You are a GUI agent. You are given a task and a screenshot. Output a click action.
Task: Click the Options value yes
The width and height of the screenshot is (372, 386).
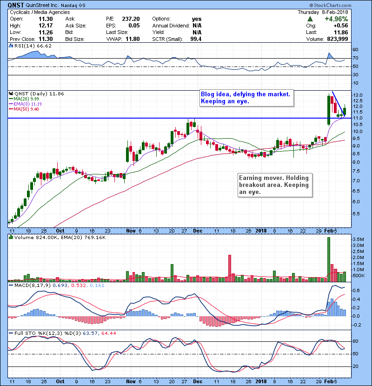197,19
